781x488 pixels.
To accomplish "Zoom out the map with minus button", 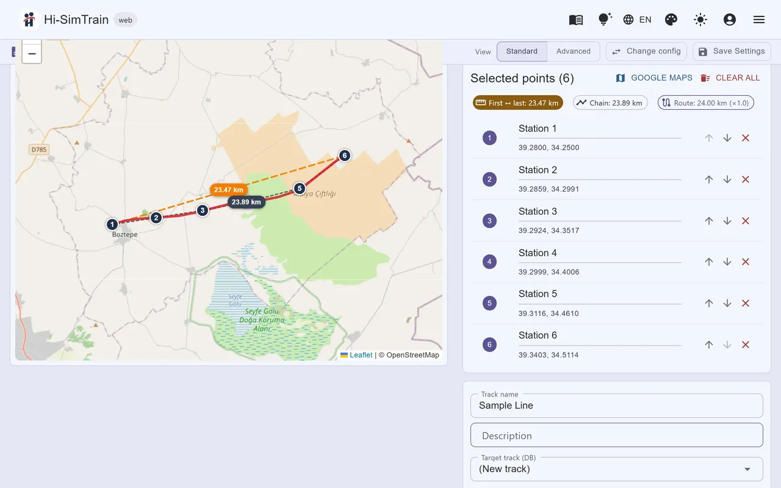I will [32, 54].
